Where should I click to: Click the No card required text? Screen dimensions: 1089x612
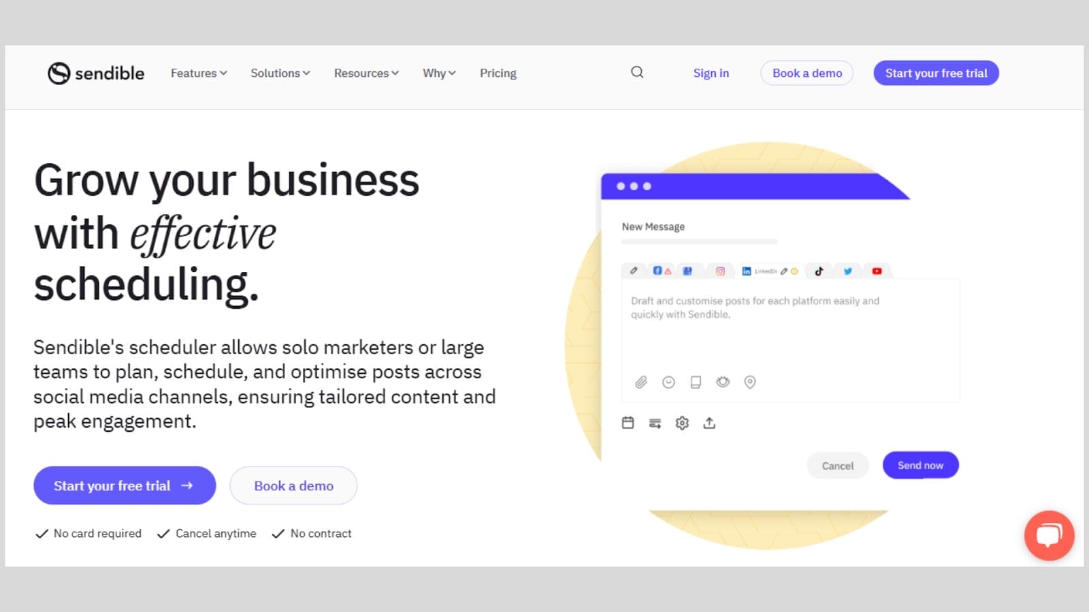coord(97,533)
